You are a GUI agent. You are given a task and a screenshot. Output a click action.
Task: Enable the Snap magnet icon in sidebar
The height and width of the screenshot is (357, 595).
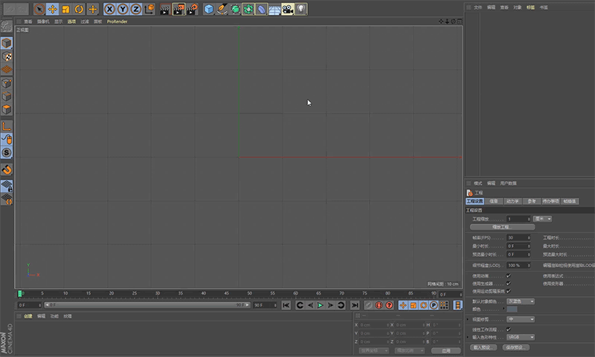tap(7, 170)
